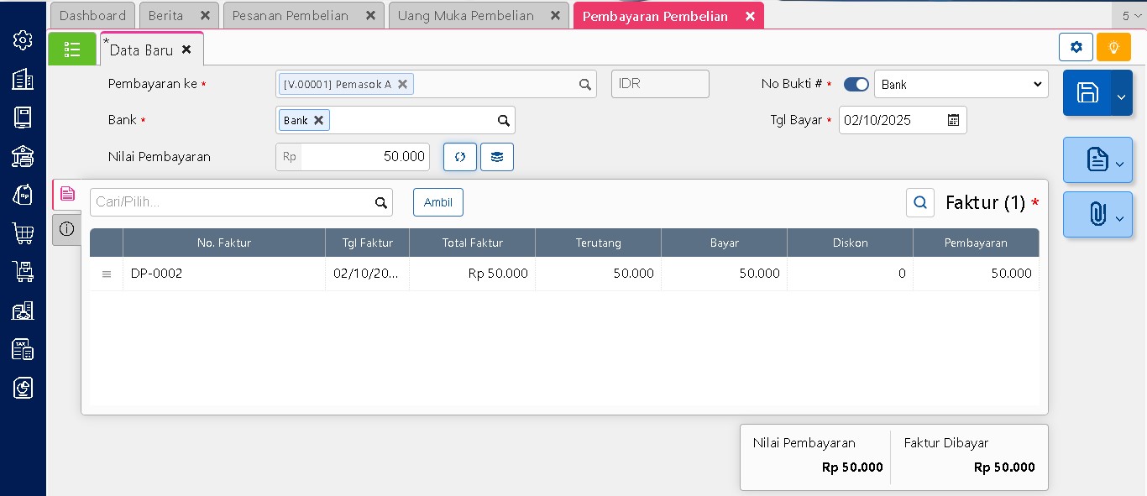Click the Ambil button
This screenshot has height=496, width=1147.
[438, 202]
